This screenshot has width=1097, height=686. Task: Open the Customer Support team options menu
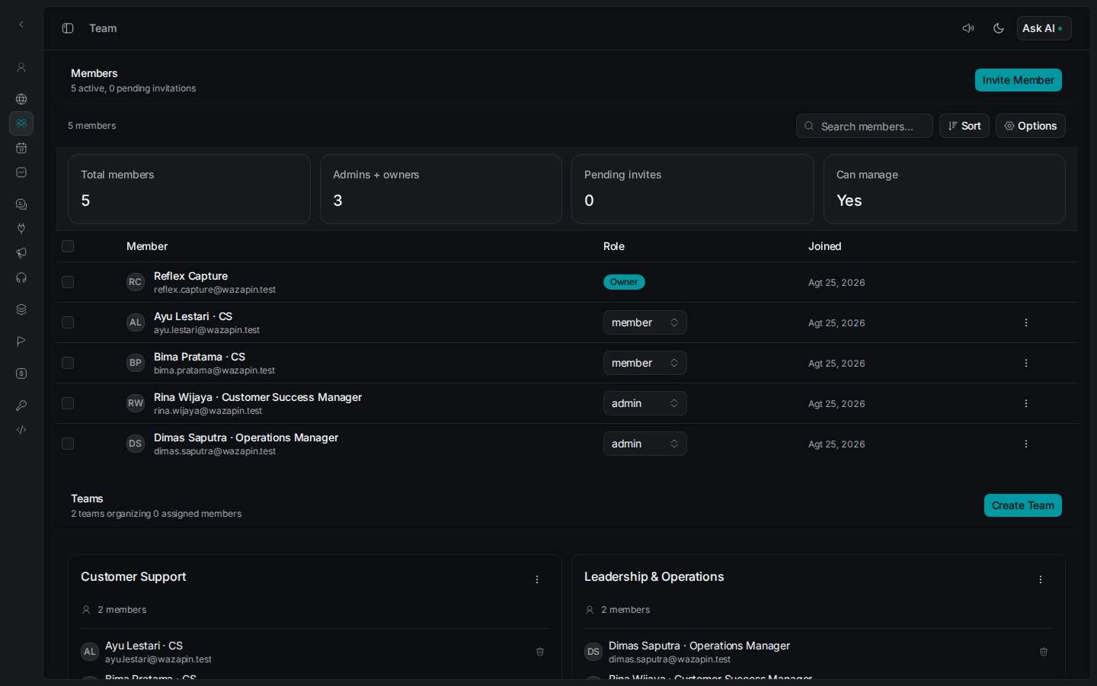(x=537, y=579)
